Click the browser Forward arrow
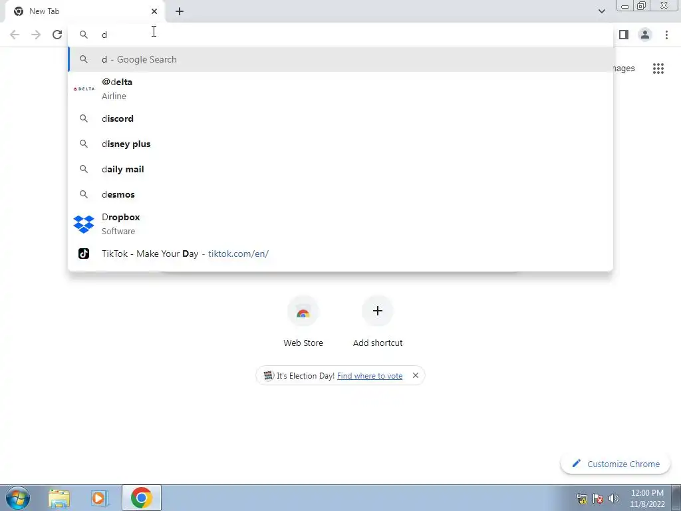The width and height of the screenshot is (681, 511). tap(36, 35)
